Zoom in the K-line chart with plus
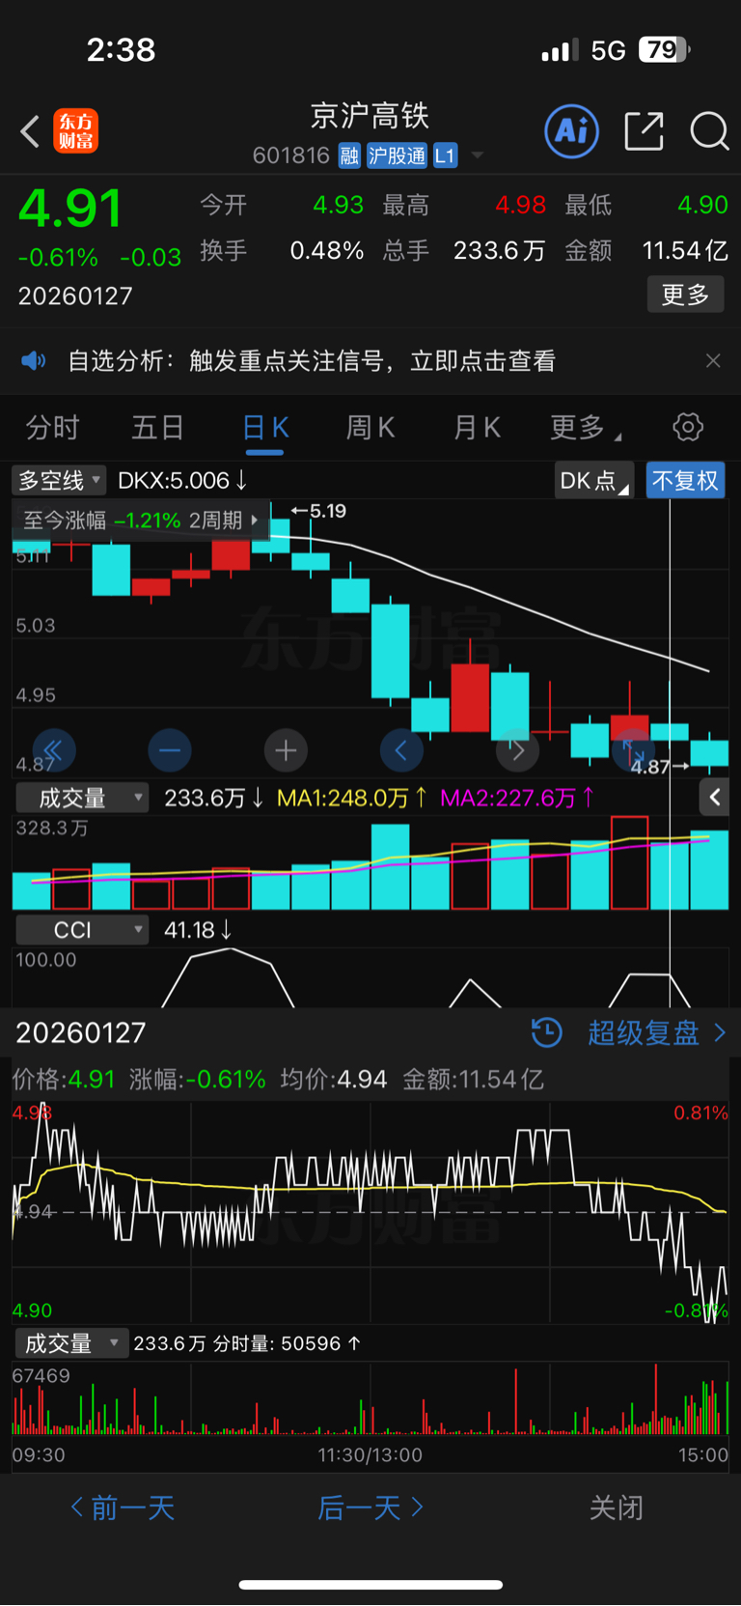 tap(286, 750)
